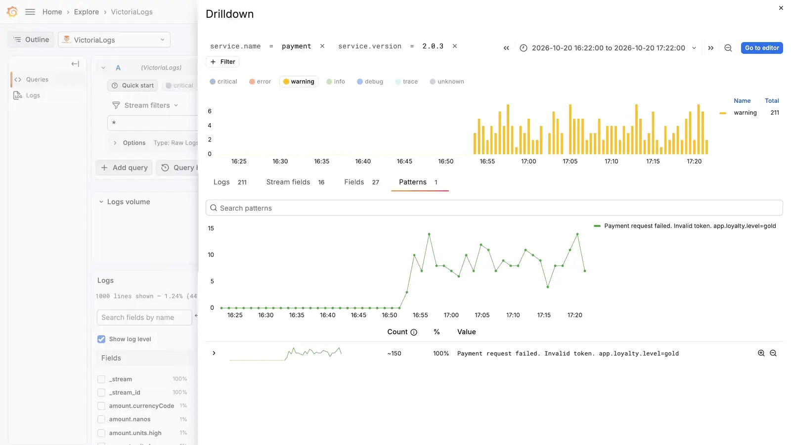Toggle the hamburger navigation menu

(30, 12)
